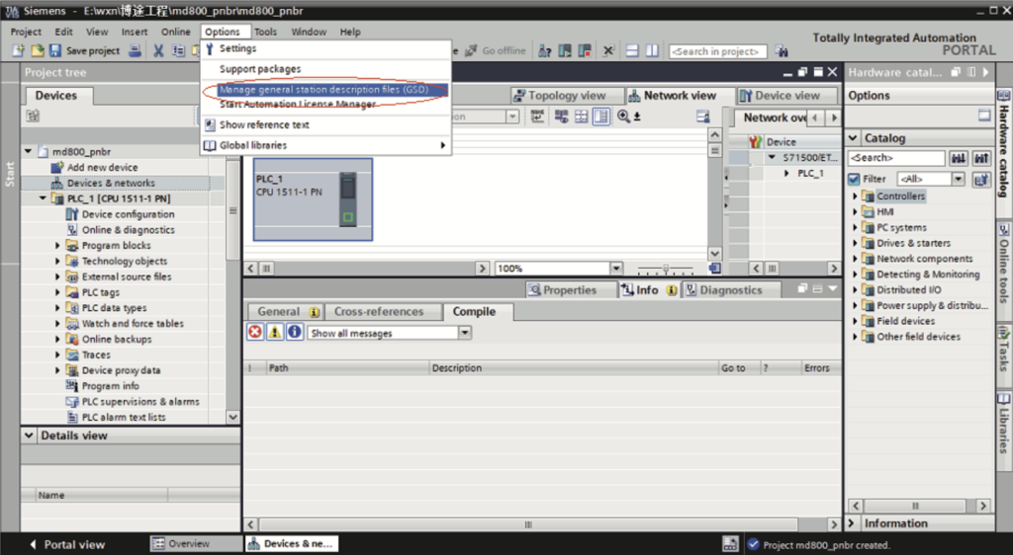Image resolution: width=1013 pixels, height=555 pixels.
Task: Toggle the error messages filter icon
Action: coord(255,333)
